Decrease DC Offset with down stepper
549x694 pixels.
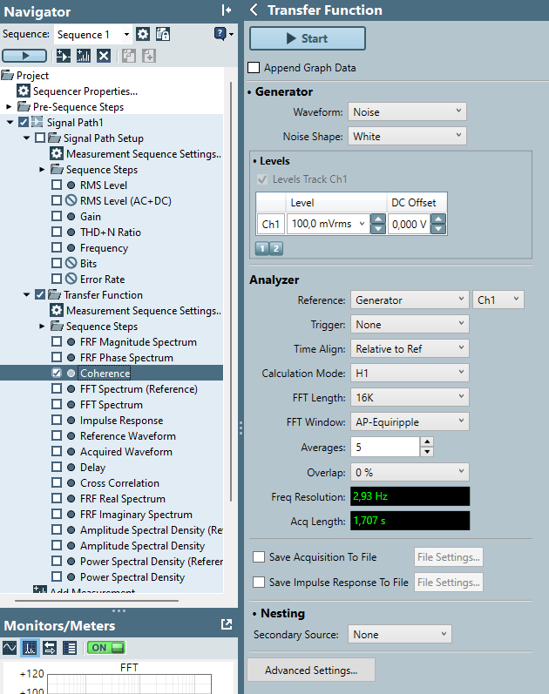tap(438, 229)
